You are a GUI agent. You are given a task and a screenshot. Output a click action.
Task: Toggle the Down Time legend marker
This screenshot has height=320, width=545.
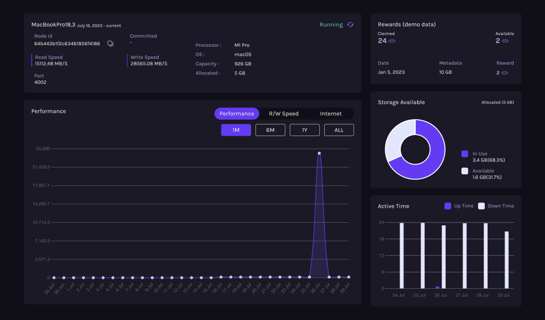click(x=481, y=206)
